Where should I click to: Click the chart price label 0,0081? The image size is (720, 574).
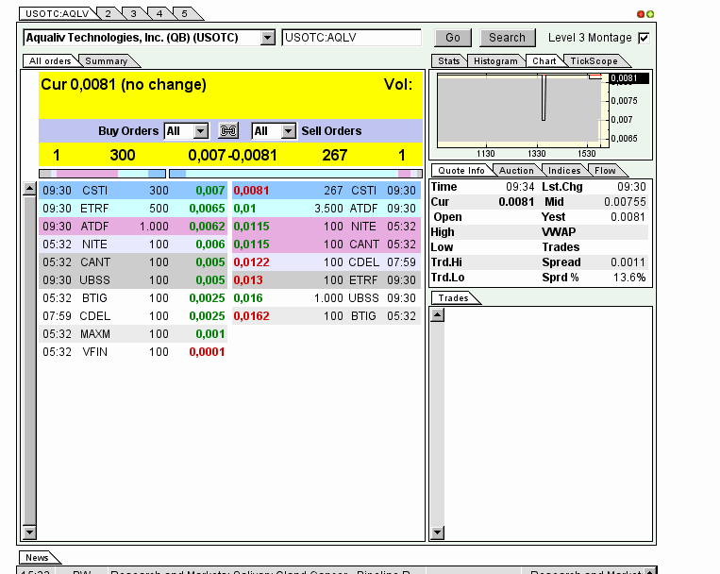629,78
